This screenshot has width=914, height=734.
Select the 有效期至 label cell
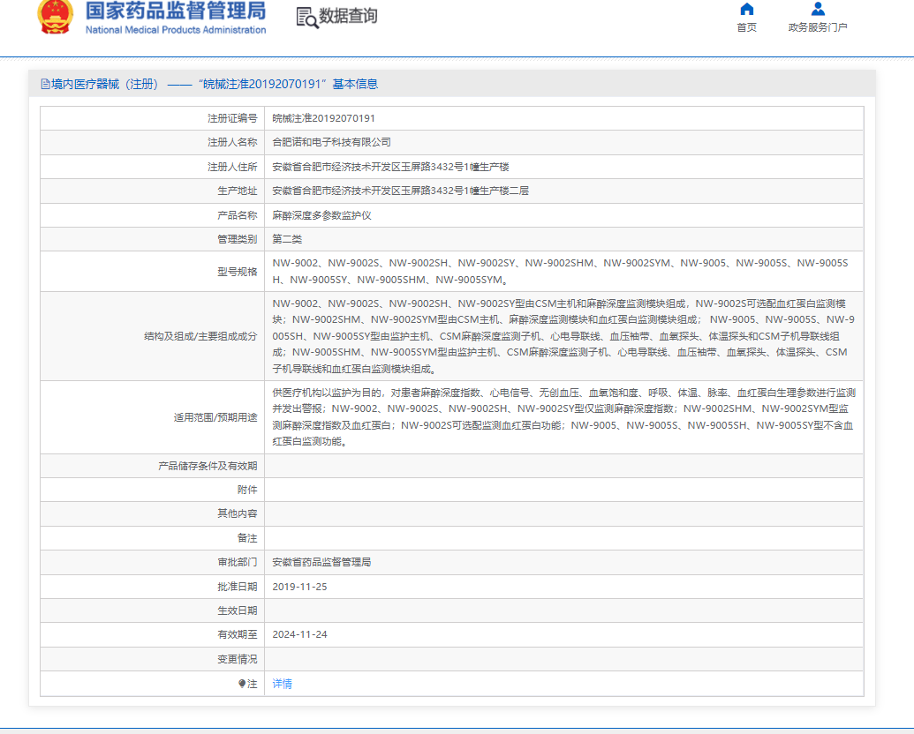click(x=152, y=634)
